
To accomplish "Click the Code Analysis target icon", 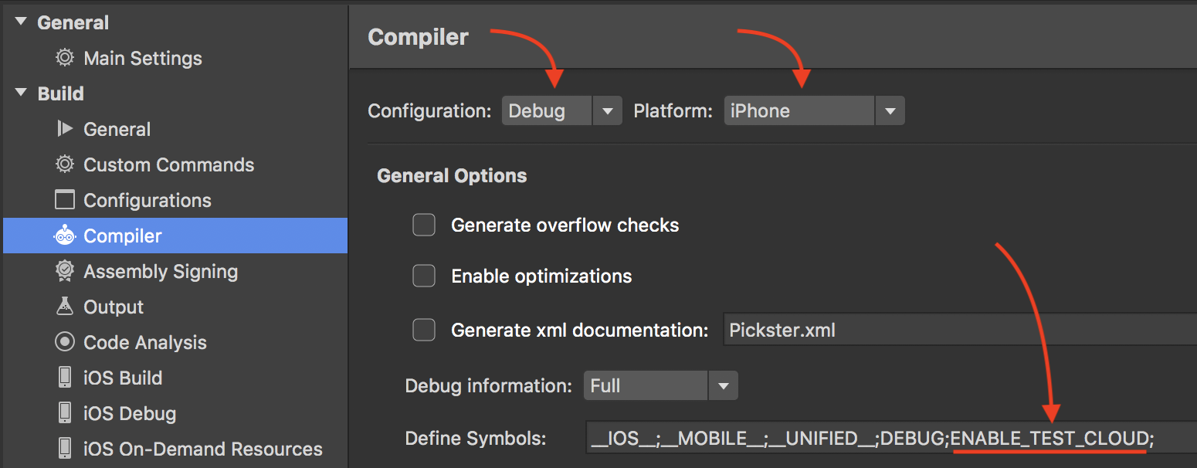I will coord(65,342).
